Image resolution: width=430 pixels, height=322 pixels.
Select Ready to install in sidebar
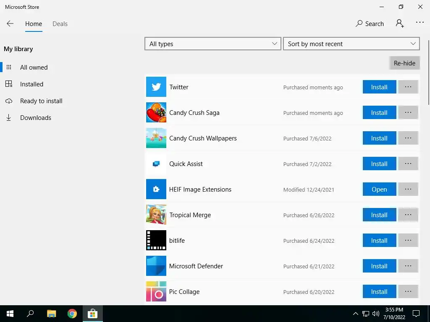(41, 101)
